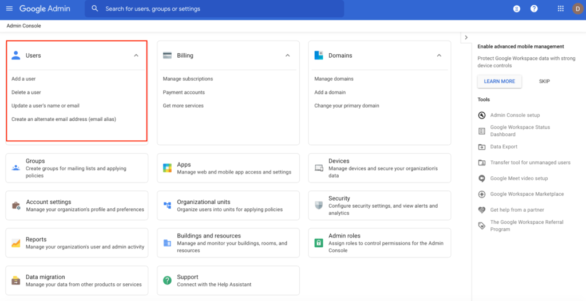
Task: Click the Apps colorful grid icon
Action: (x=167, y=168)
